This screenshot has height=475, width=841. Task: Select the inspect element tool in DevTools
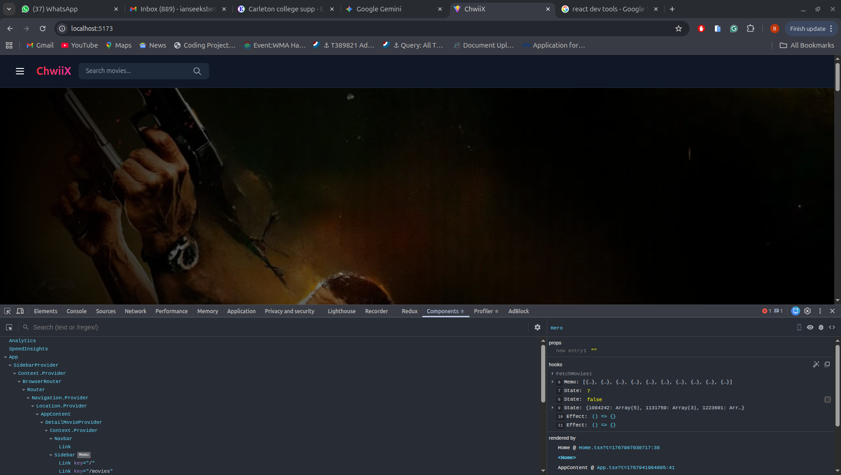(x=7, y=311)
